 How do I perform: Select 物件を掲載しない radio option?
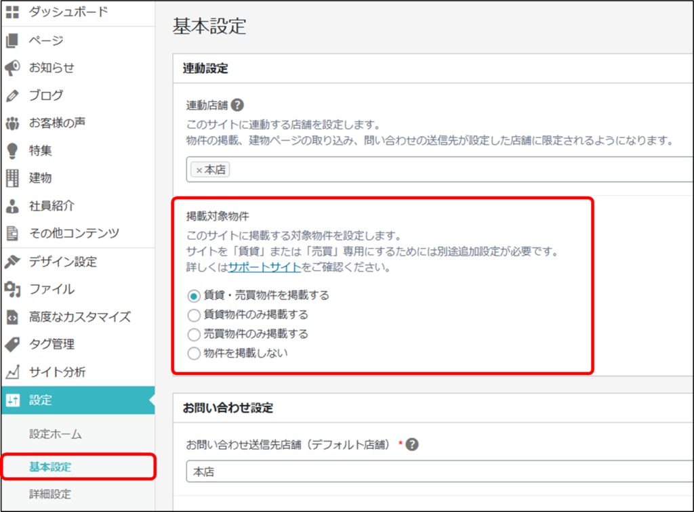tap(194, 353)
